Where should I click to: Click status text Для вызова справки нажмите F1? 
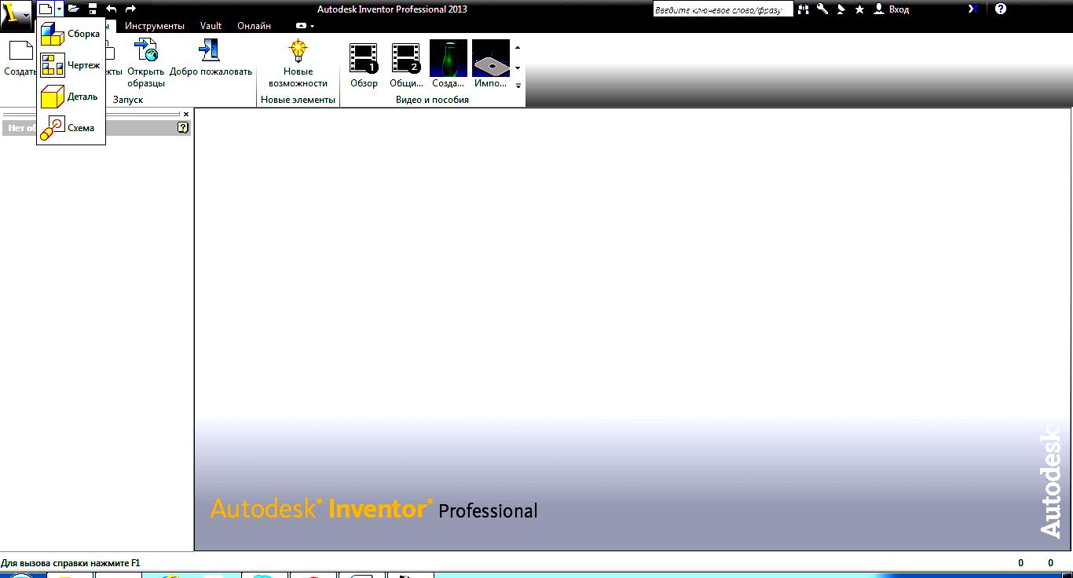pos(71,562)
